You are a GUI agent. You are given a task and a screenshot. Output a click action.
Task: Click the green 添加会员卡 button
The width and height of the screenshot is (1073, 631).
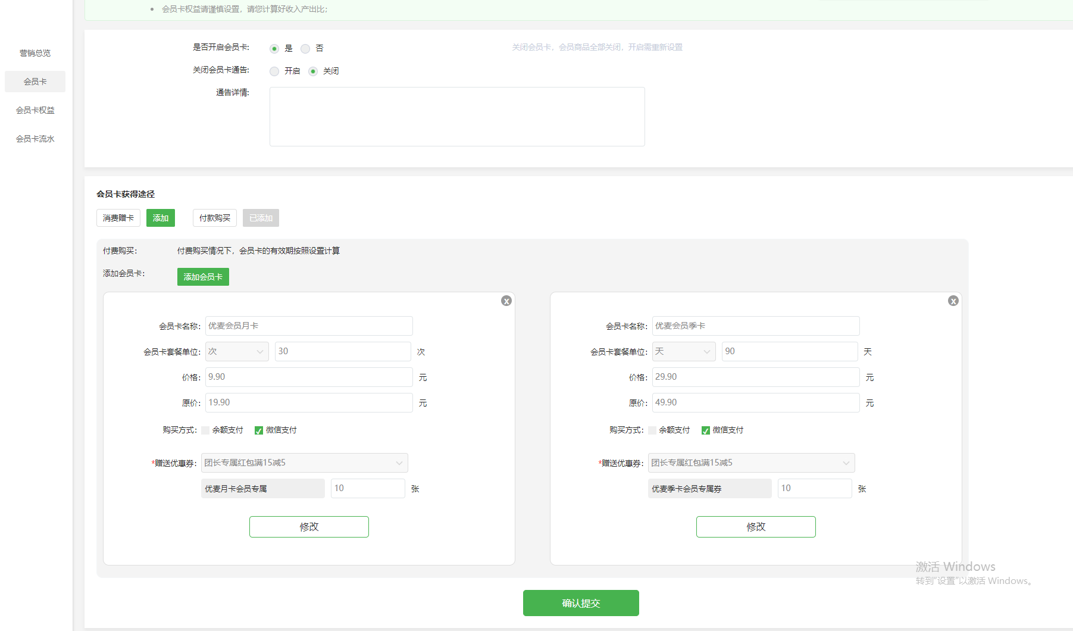[x=203, y=277]
